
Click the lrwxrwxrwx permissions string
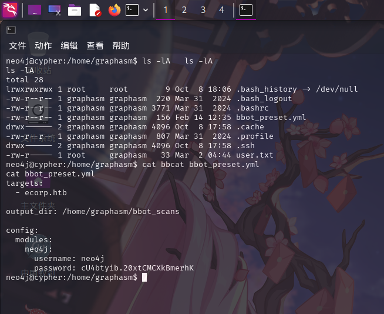[x=29, y=89]
